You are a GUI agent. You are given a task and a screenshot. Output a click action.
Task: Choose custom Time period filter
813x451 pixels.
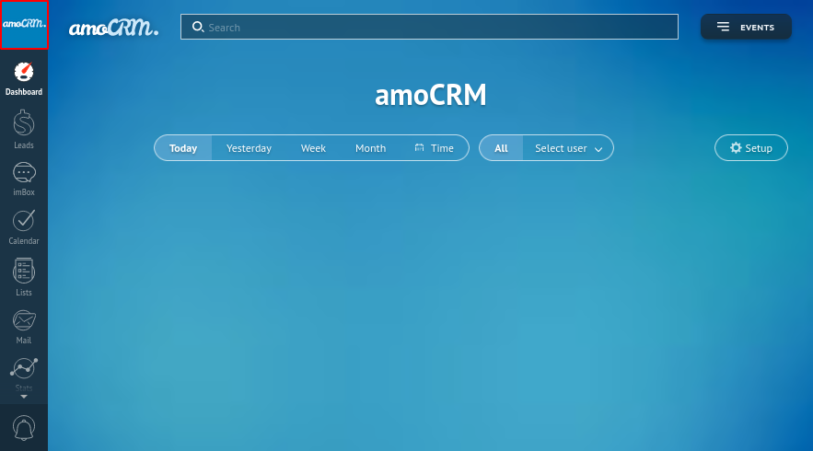point(435,148)
